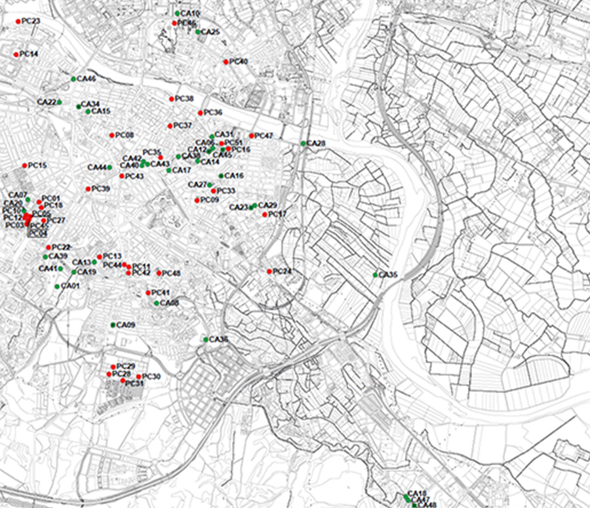
Task: Click the green CA46 marker
Action: point(73,79)
